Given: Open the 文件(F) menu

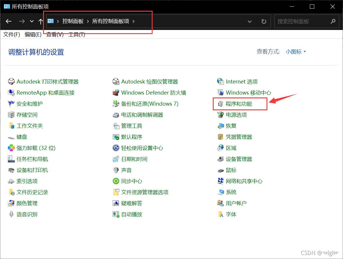Looking at the screenshot, I should (12, 35).
